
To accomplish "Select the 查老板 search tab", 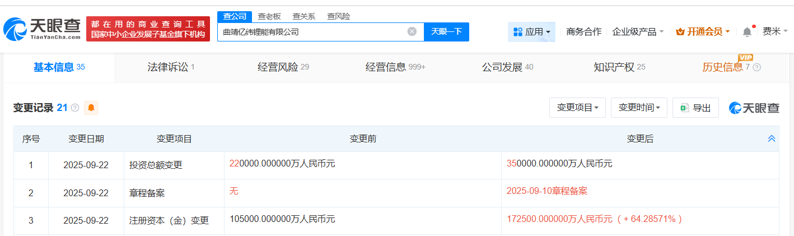I will point(269,16).
